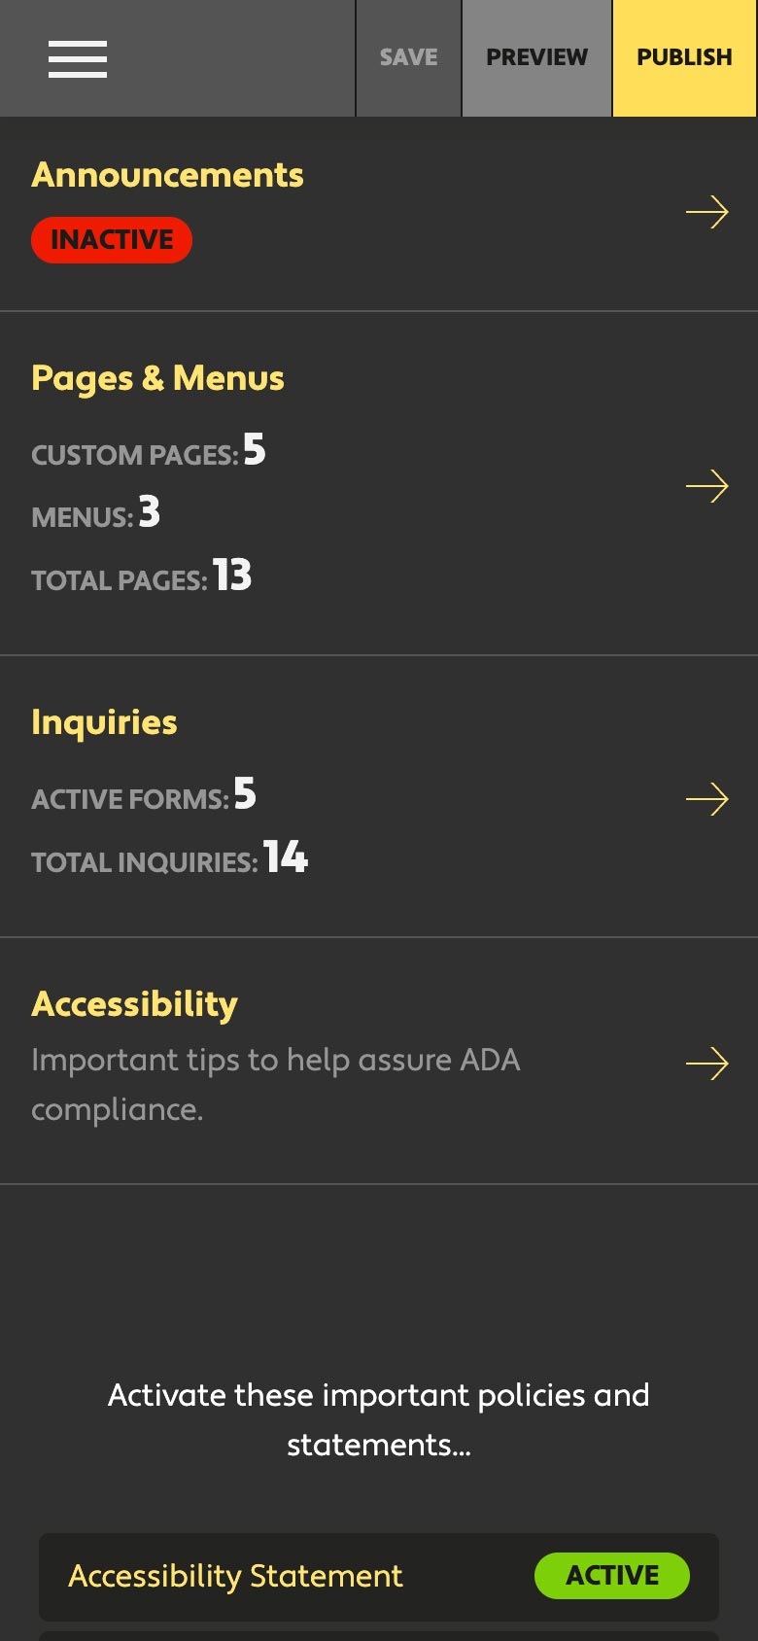Viewport: 758px width, 1641px height.
Task: Select the Announcements section heading
Action: click(167, 176)
